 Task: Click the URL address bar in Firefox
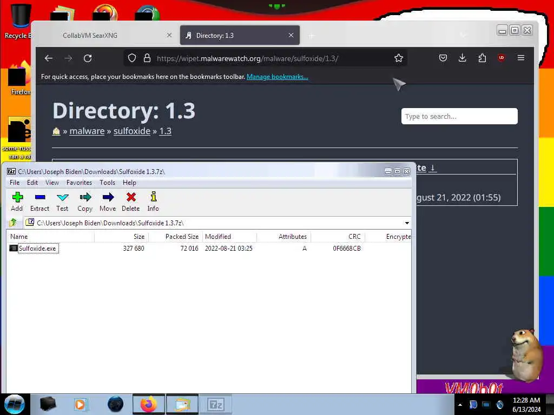(x=265, y=58)
